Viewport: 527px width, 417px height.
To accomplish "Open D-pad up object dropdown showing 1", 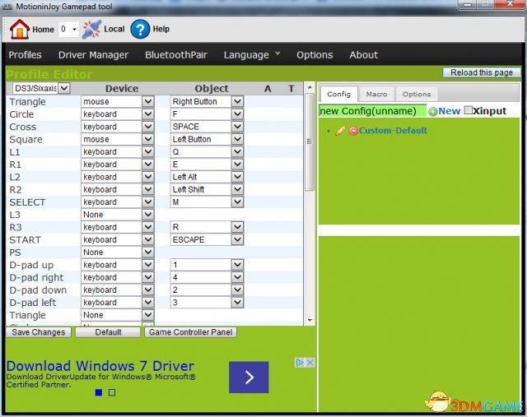I will [207, 265].
